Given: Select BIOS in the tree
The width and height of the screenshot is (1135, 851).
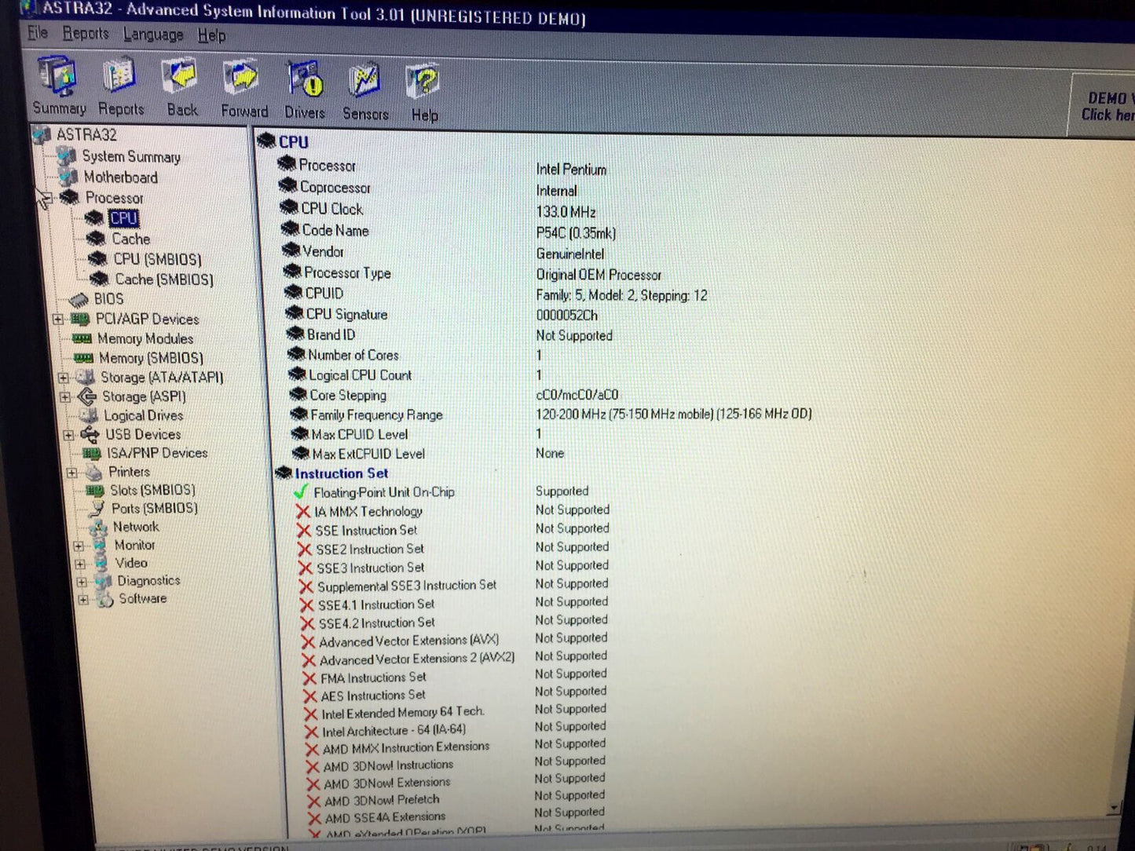Looking at the screenshot, I should [x=108, y=299].
